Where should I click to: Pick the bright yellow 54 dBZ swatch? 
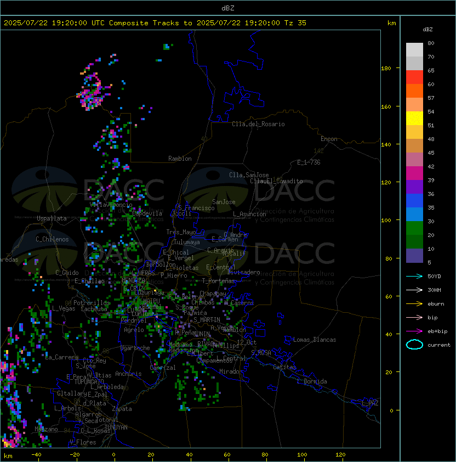(414, 118)
